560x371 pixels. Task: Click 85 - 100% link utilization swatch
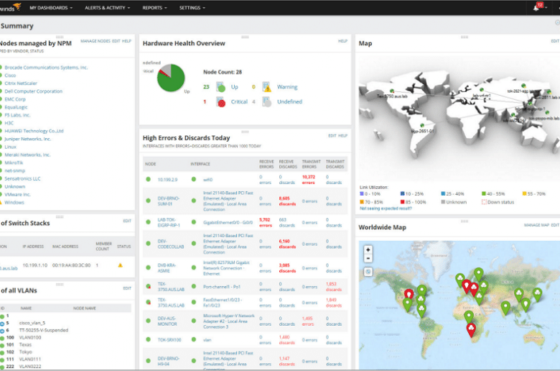(x=403, y=202)
